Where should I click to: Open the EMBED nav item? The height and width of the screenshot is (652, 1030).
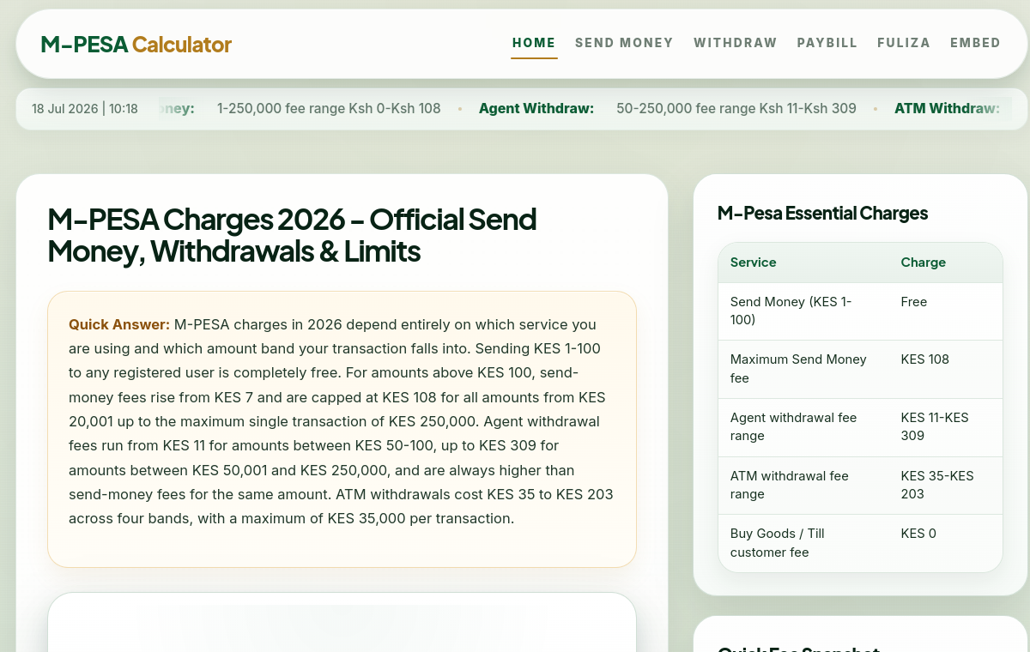(x=975, y=43)
